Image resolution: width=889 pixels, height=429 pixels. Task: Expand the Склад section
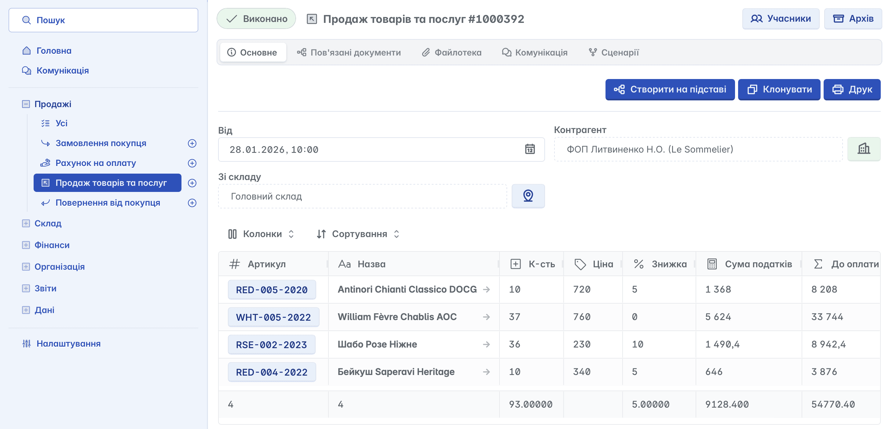tap(26, 223)
